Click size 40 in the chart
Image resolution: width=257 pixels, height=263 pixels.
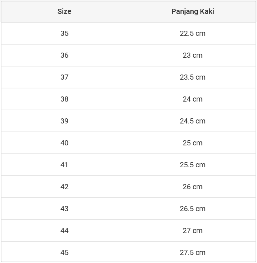point(64,143)
